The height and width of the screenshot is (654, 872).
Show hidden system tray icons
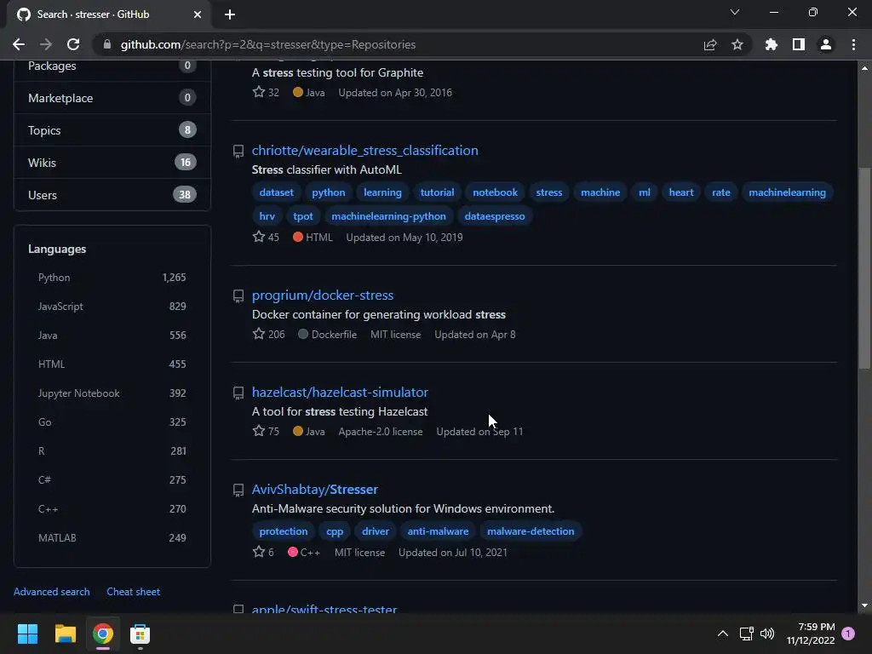(722, 634)
